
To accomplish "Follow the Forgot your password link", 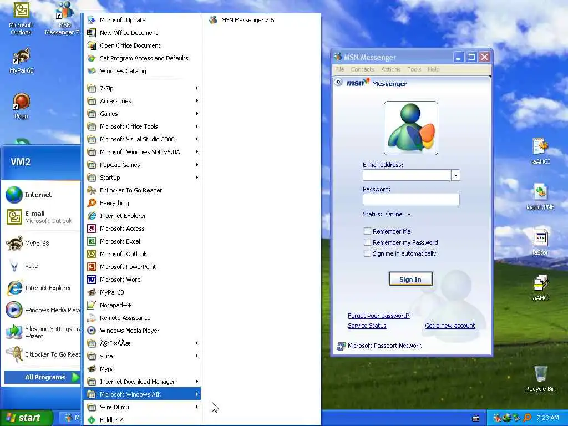I will click(378, 316).
